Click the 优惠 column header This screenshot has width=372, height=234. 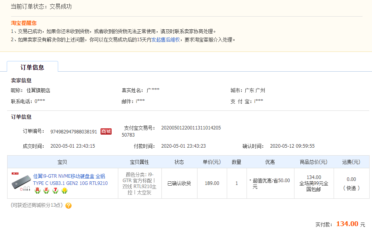point(270,162)
